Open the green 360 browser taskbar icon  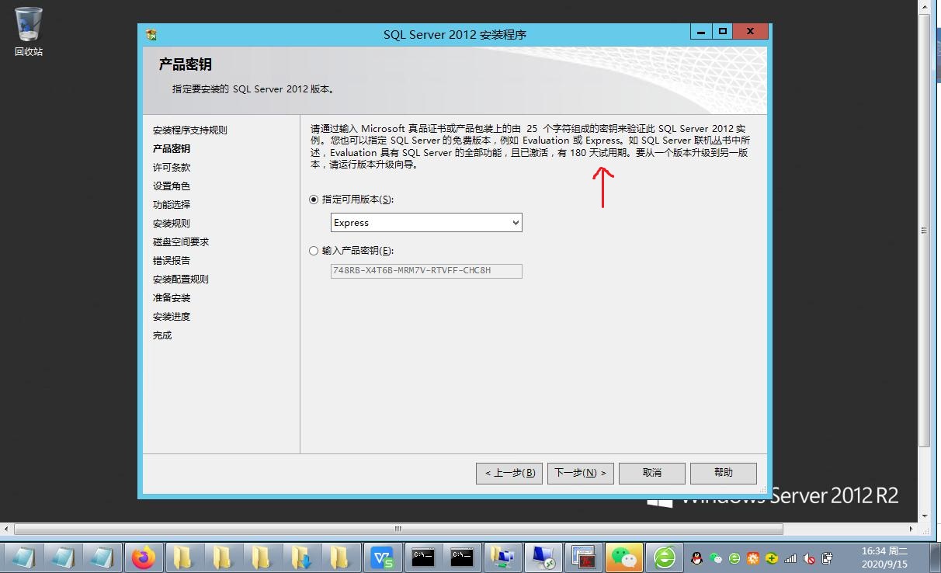tap(664, 557)
